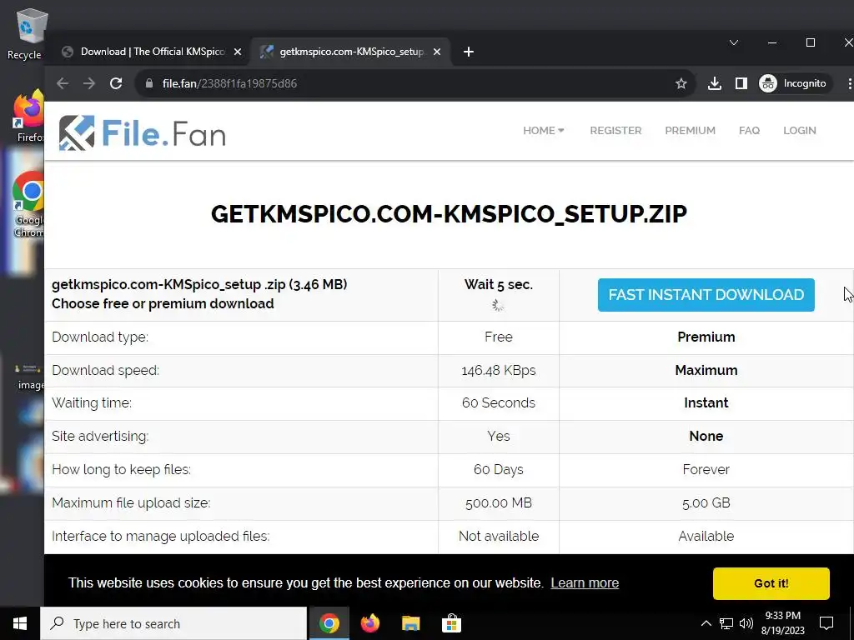
Task: Select the Recycle Bin desktop icon
Action: coord(25,33)
